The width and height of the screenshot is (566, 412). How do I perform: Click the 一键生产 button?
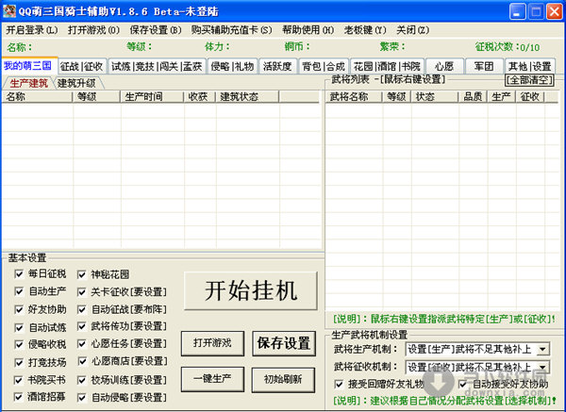(x=212, y=379)
